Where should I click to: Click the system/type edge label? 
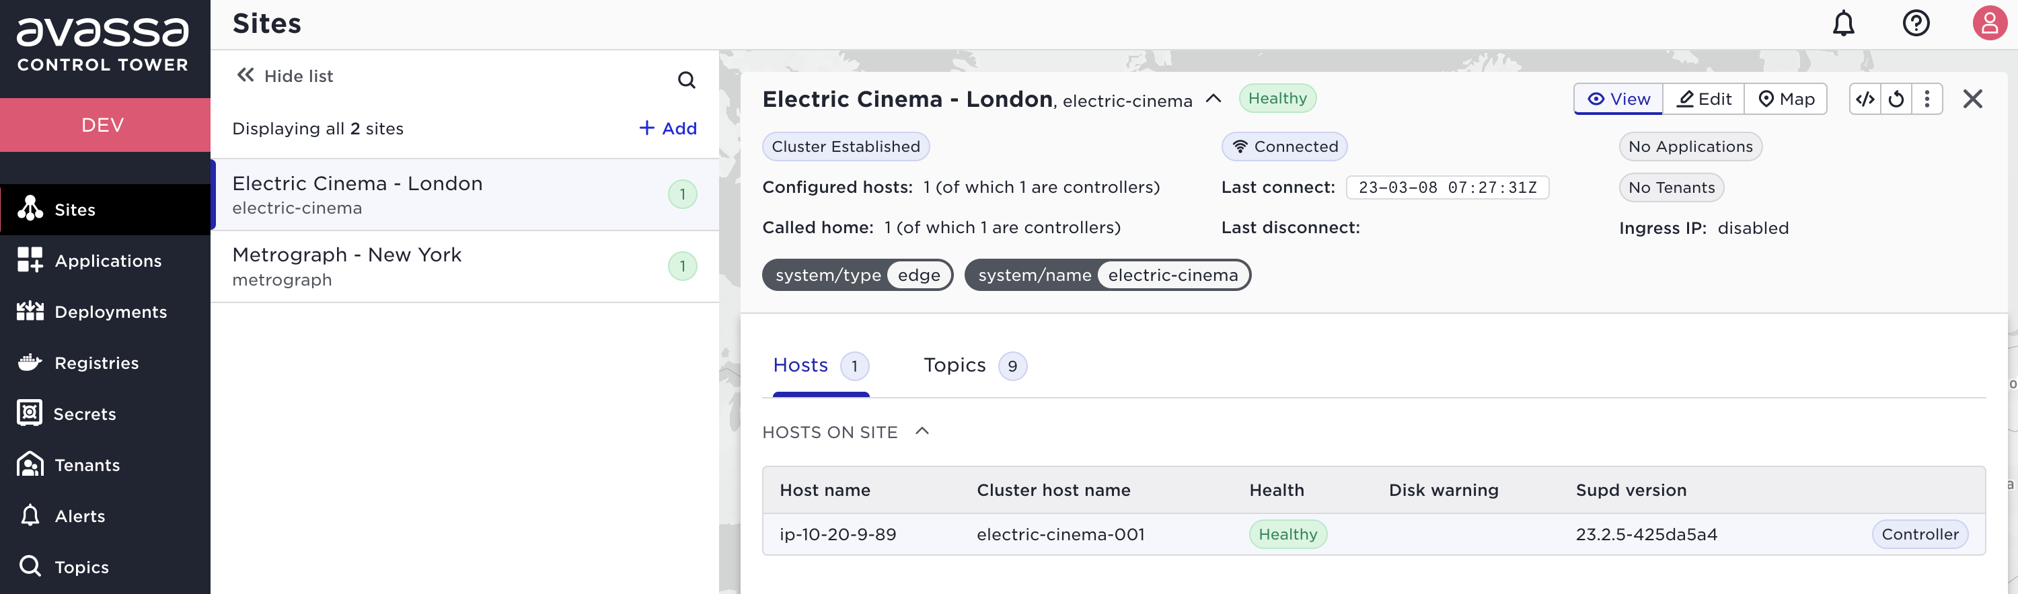(857, 275)
